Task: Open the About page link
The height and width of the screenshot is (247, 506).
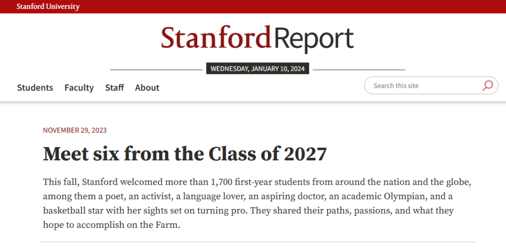Action: click(x=147, y=87)
